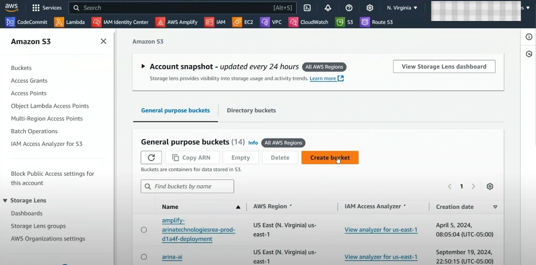Select radio button for amplify-arinatechnologiesrea bucket

point(144,230)
